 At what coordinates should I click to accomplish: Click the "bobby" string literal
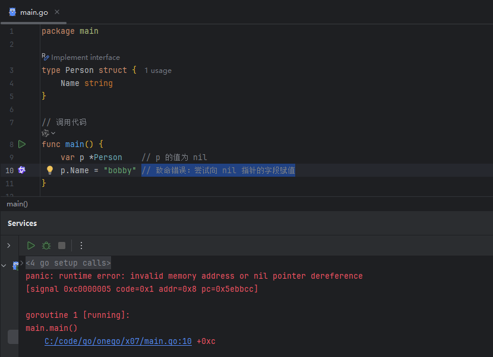click(x=120, y=170)
